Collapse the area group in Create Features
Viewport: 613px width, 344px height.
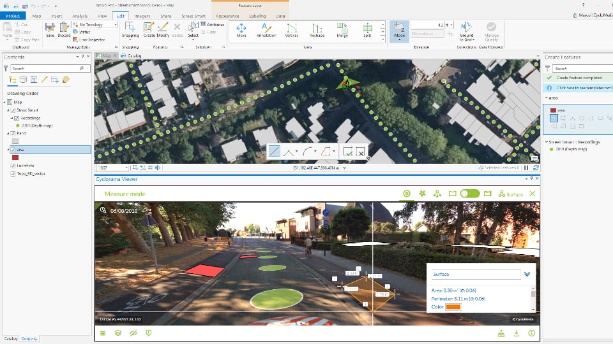pos(547,98)
